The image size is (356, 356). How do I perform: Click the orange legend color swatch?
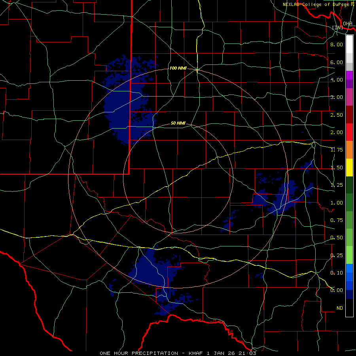[349, 150]
